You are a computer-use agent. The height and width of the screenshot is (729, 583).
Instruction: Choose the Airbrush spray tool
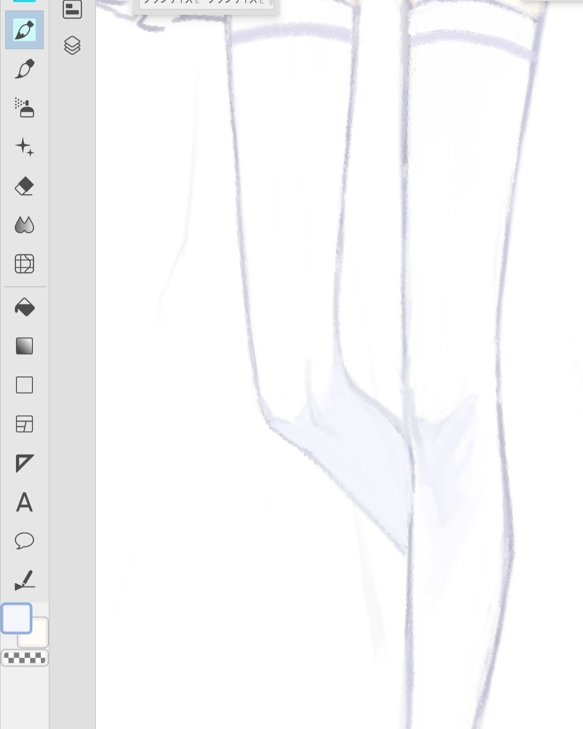pos(24,108)
